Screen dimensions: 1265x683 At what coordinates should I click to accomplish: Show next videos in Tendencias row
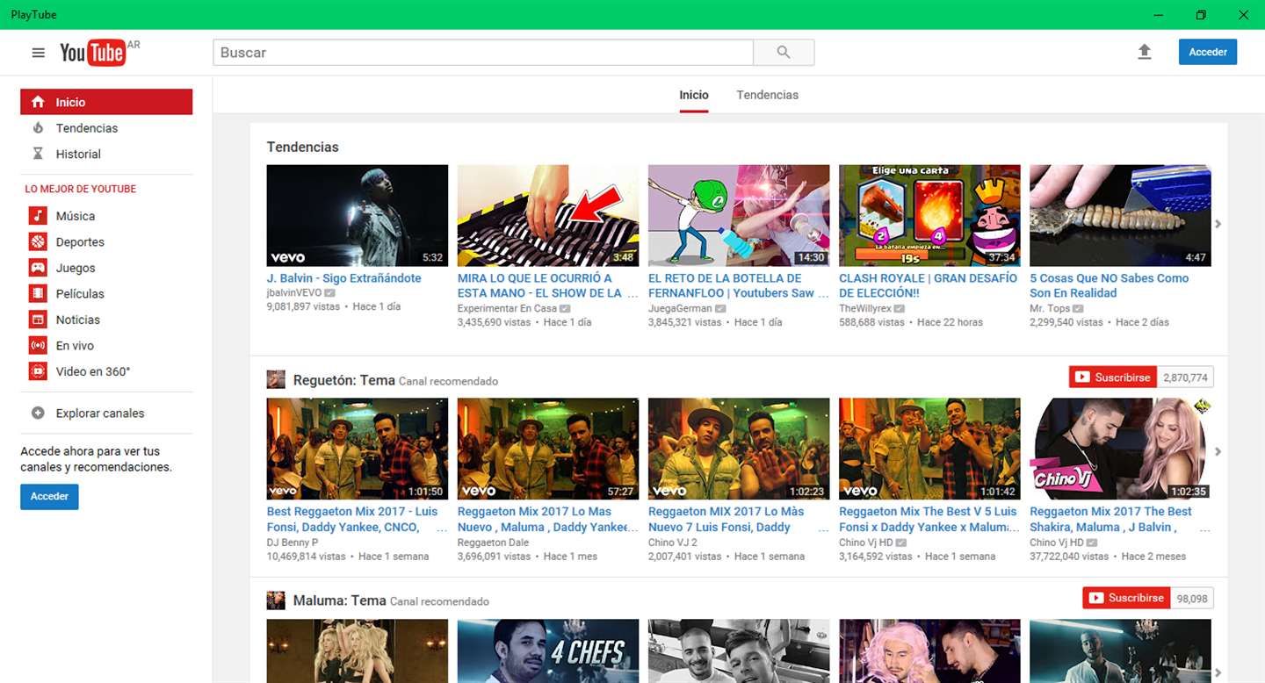1218,224
